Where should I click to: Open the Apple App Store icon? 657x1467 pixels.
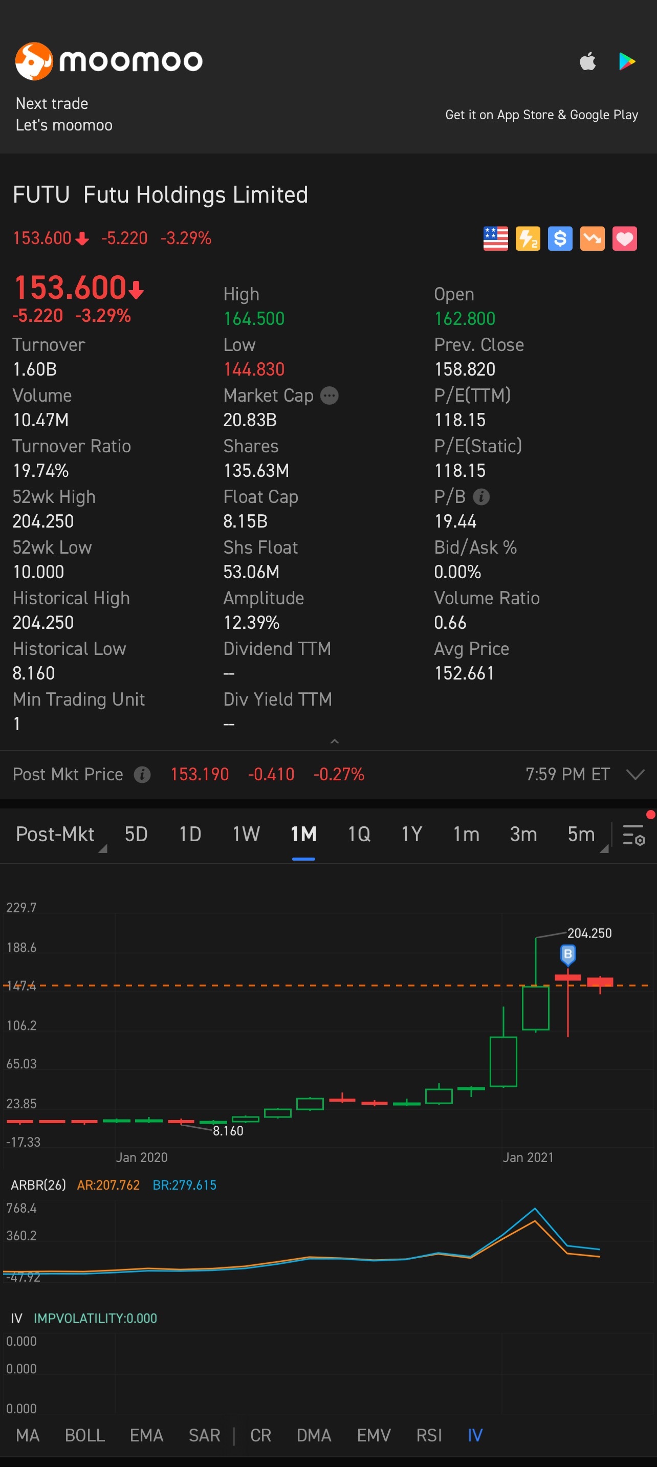click(587, 61)
